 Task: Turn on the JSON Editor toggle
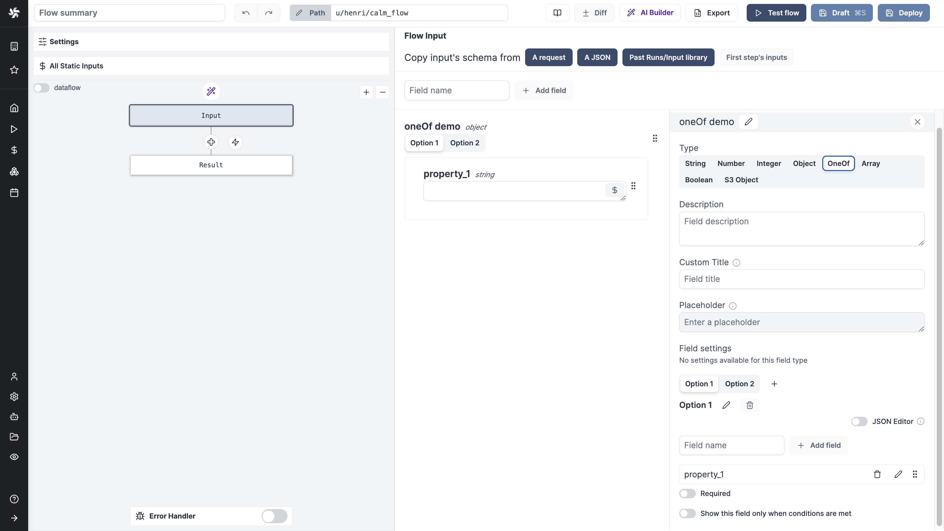coord(859,422)
